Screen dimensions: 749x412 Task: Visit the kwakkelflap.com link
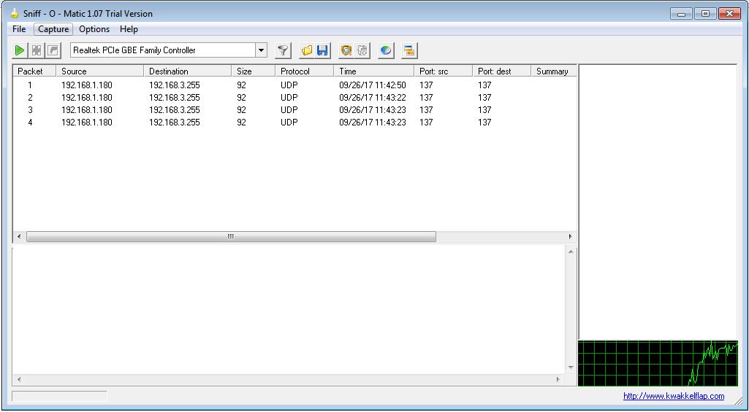(x=673, y=396)
